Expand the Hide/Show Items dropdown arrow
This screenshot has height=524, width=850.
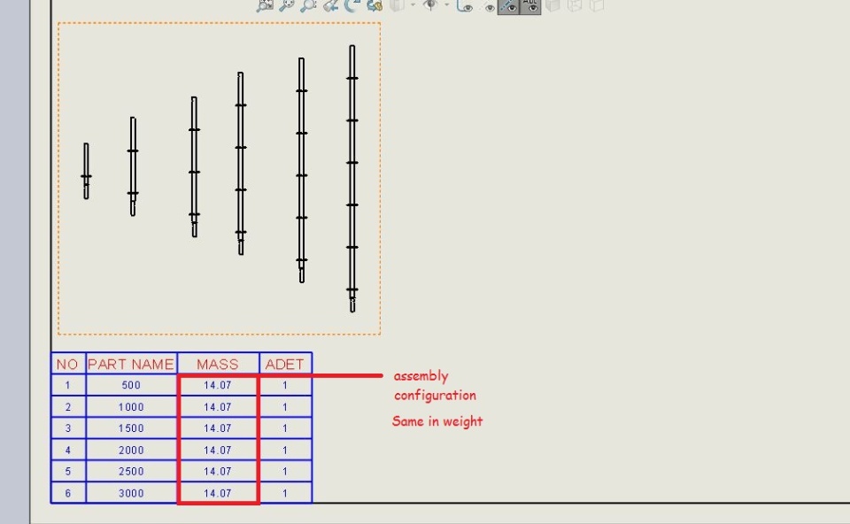pos(446,5)
